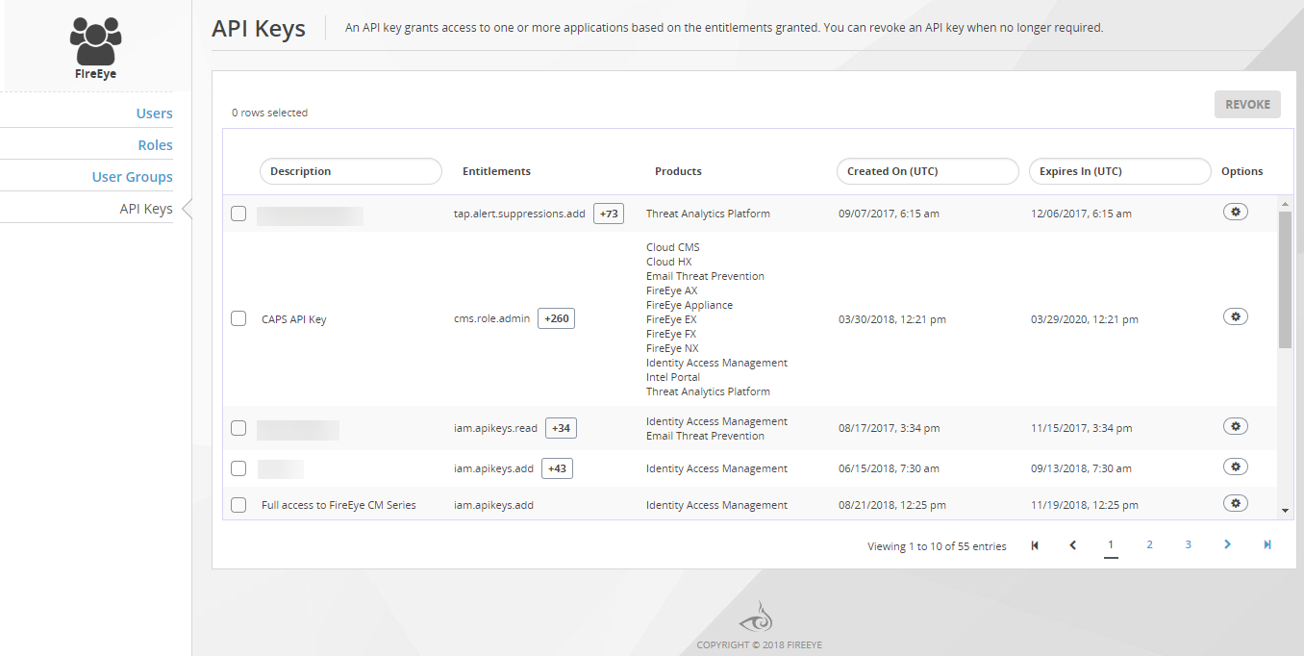1304x656 pixels.
Task: Click Viewing 1 to 10 of 55 entries
Action: tap(937, 546)
